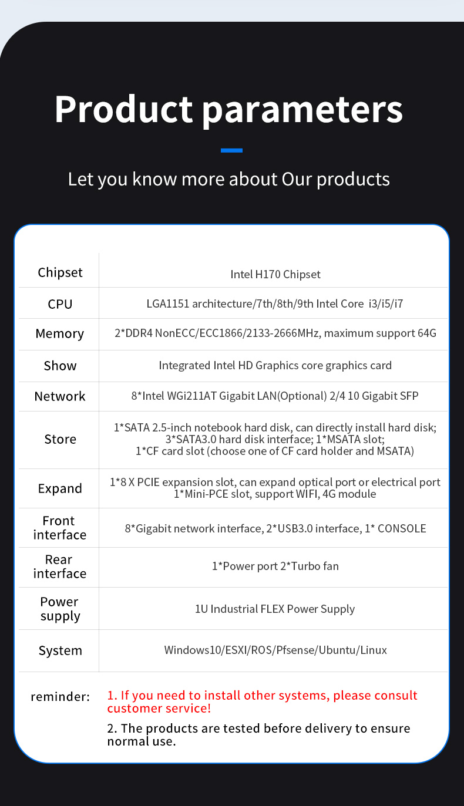Select the LGA1151 architecture text
Viewport: 464px width, 806px height.
(x=274, y=303)
